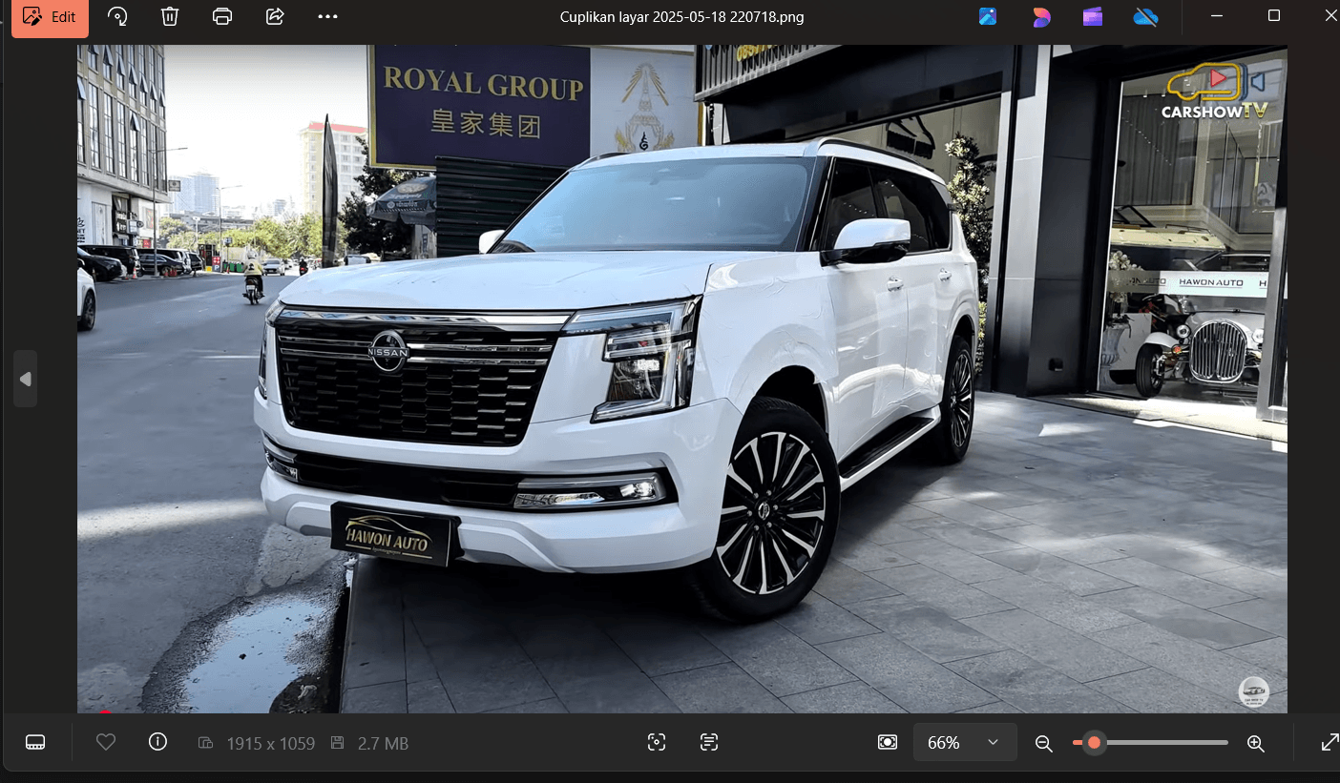Click the file size 2.7 MB
The image size is (1340, 783).
click(383, 743)
